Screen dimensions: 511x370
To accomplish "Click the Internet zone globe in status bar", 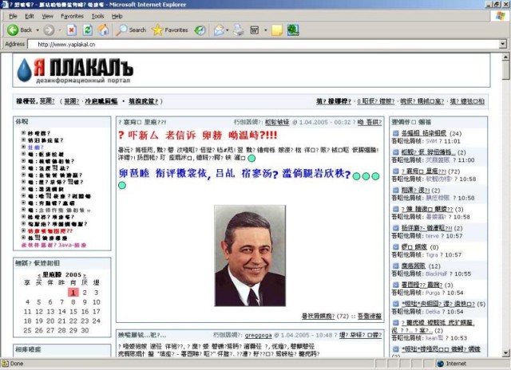I will pyautogui.click(x=440, y=364).
